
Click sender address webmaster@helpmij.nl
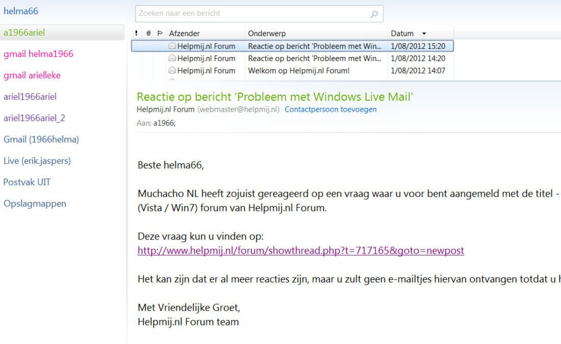point(239,110)
